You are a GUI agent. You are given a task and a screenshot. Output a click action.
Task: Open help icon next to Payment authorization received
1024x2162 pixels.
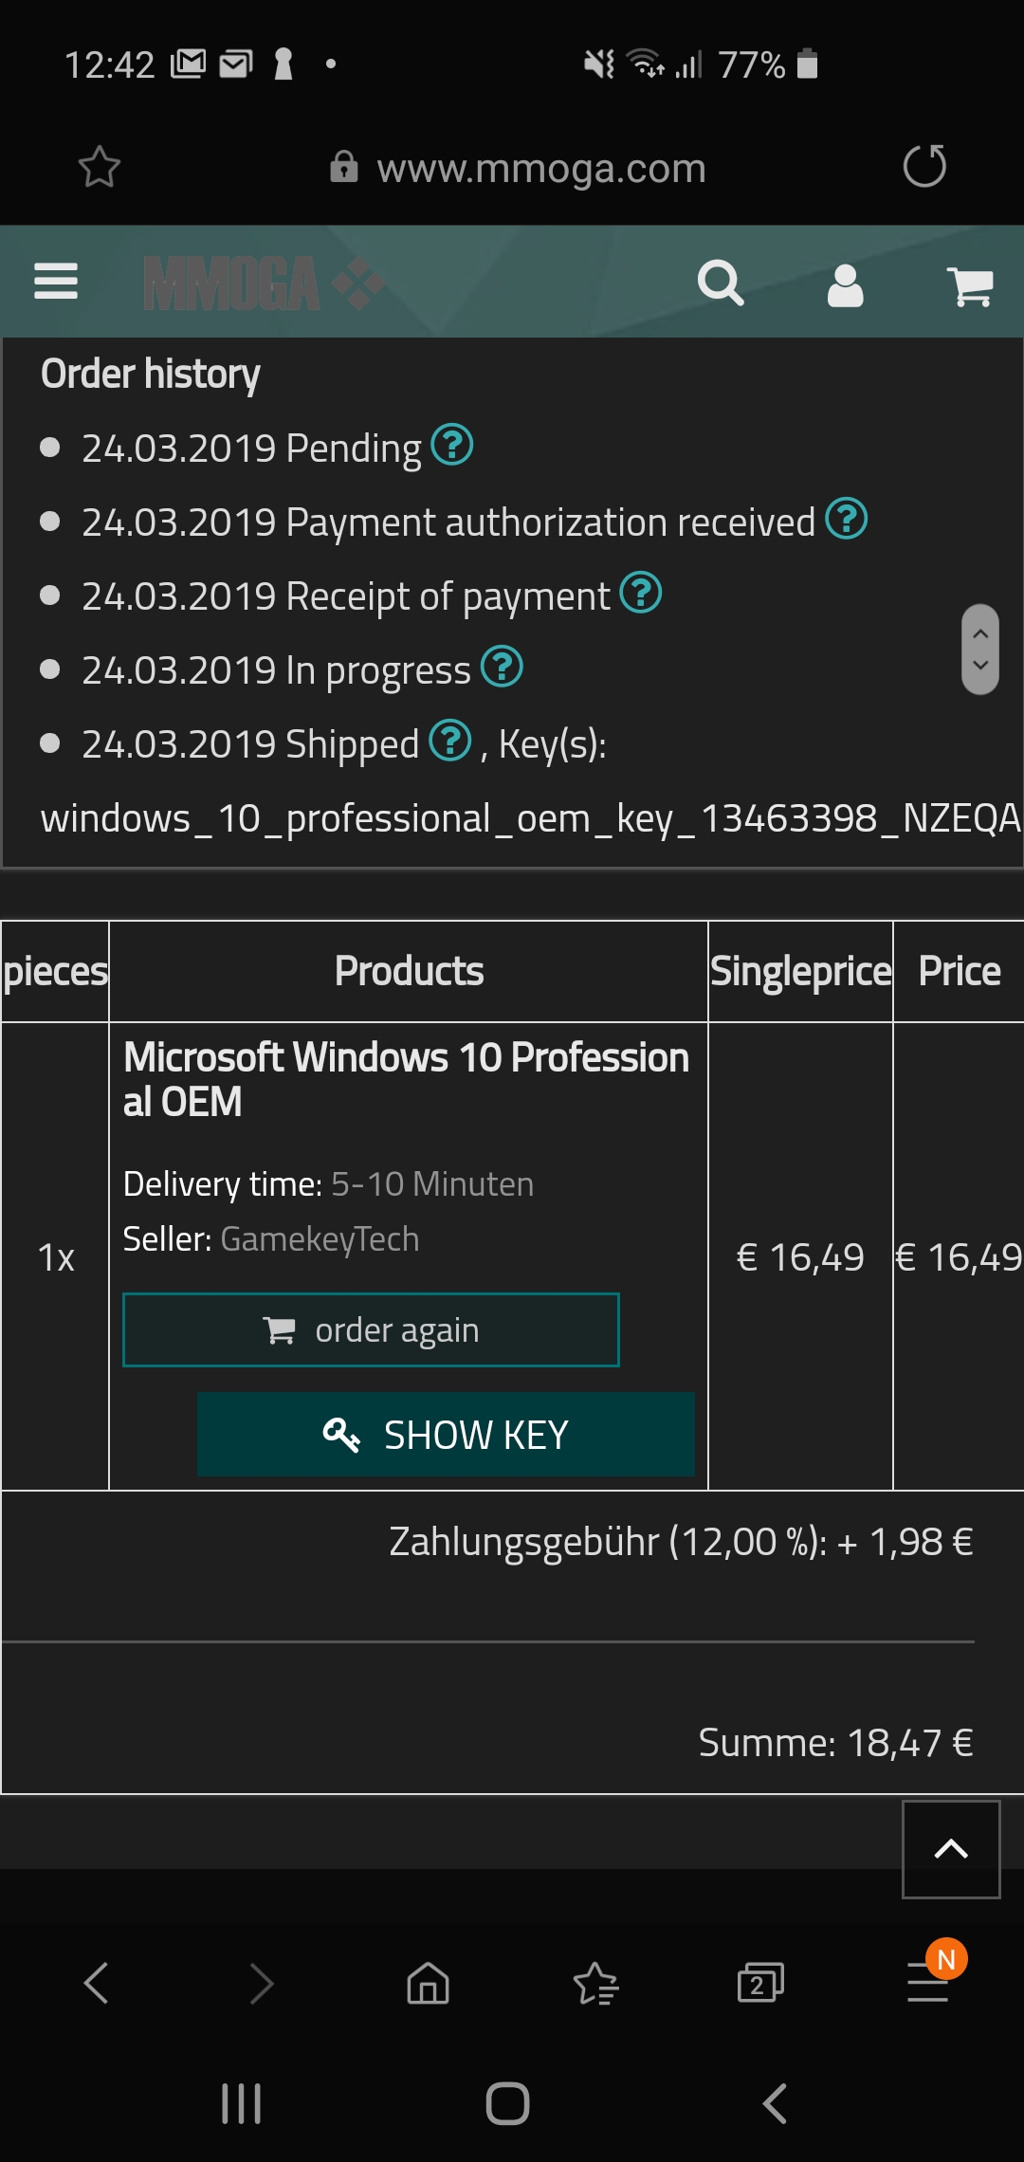click(846, 519)
